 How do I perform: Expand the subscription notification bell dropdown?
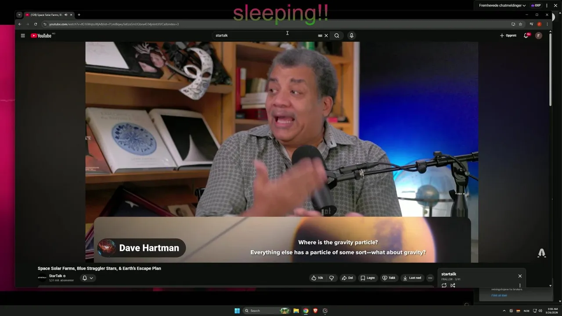(88, 278)
